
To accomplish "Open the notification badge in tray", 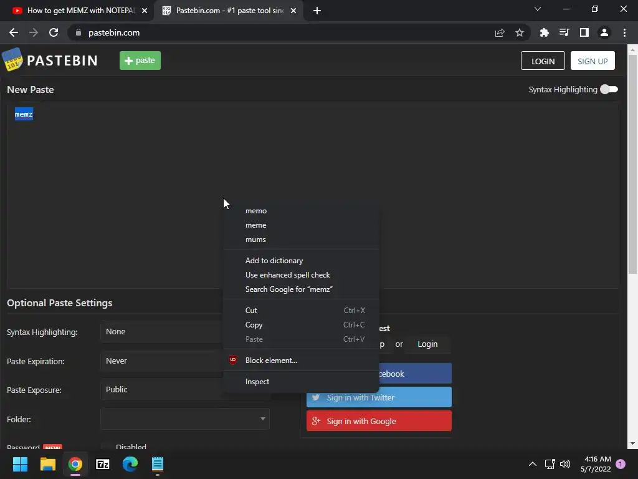I will tap(621, 464).
